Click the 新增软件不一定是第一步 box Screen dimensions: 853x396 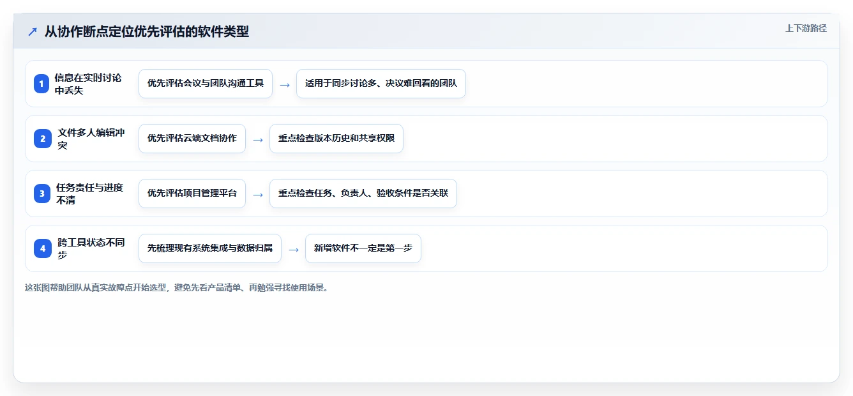[363, 248]
